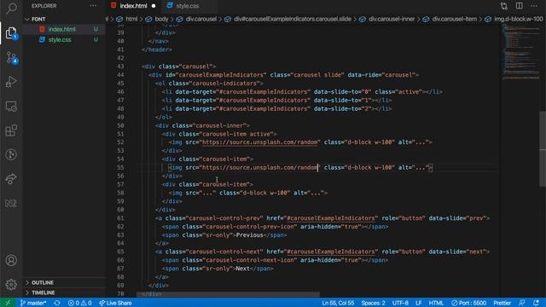This screenshot has height=307, width=546.
Task: Click the feedback icon in status bar
Action: 521,303
